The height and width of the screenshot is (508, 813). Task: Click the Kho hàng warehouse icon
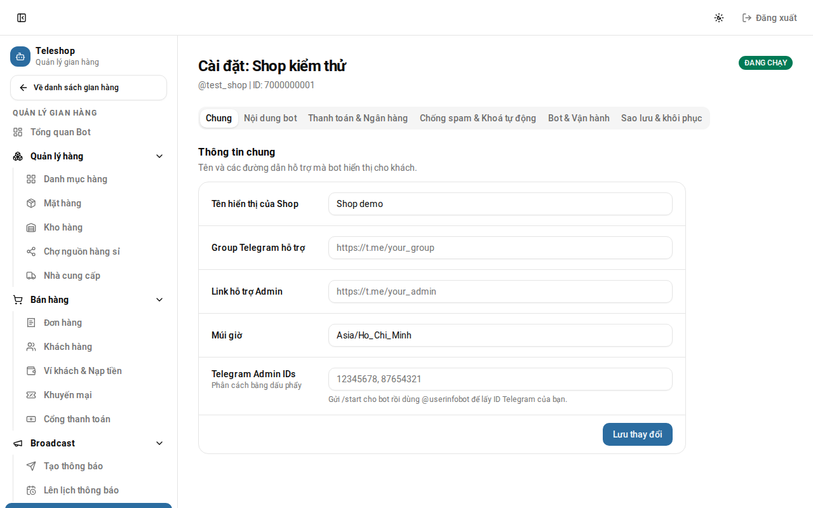pos(31,227)
